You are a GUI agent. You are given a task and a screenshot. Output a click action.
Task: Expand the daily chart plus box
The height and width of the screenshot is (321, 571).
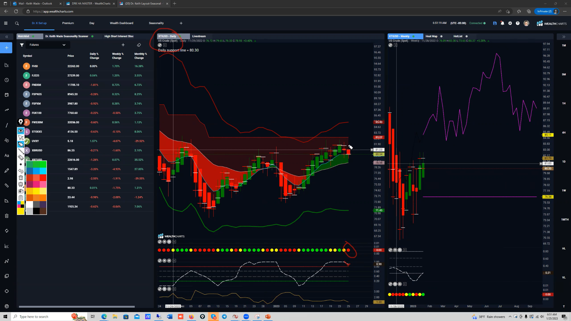coord(165,45)
